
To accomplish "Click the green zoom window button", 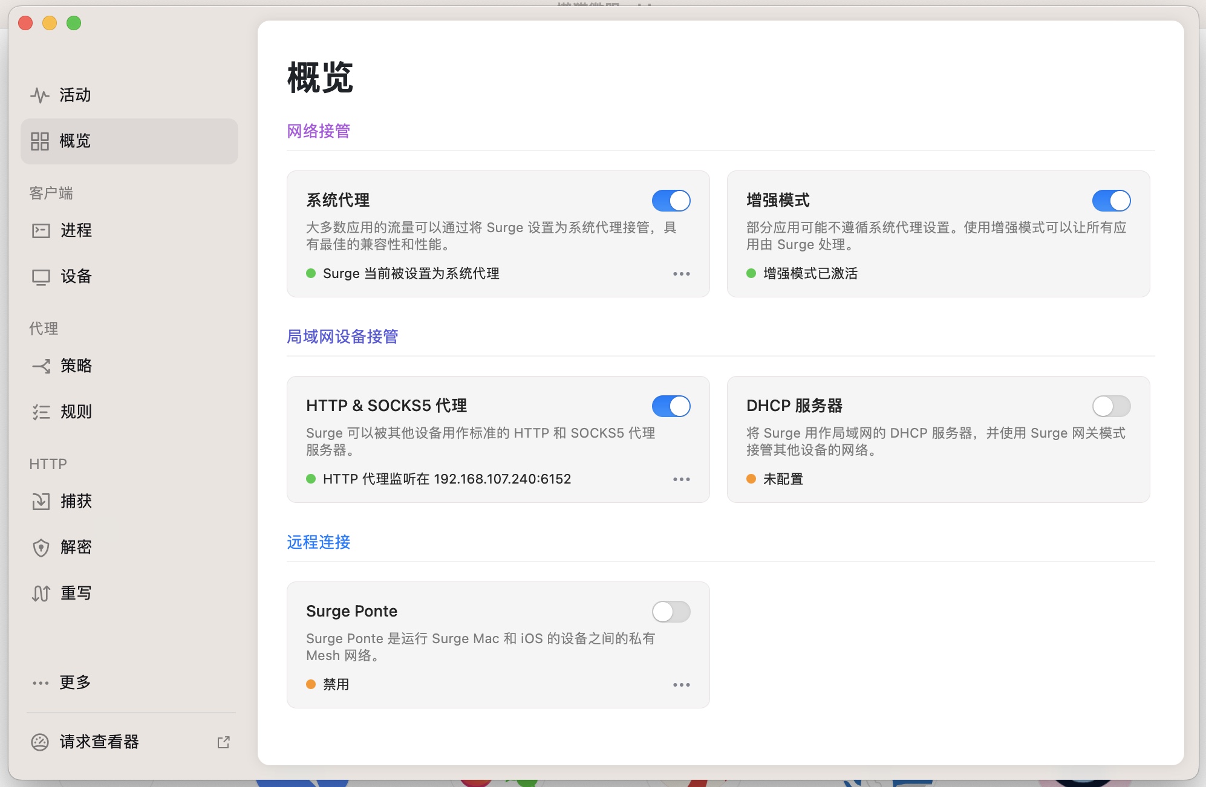I will (74, 23).
